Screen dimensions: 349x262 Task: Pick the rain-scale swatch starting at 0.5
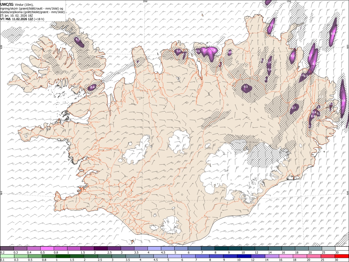pos(35,256)
